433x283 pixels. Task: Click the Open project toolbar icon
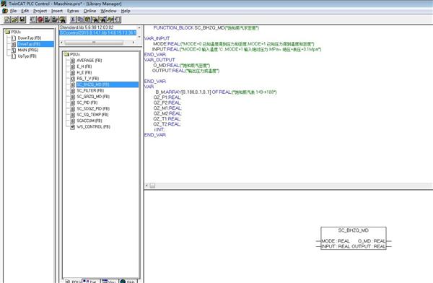[x=14, y=19]
